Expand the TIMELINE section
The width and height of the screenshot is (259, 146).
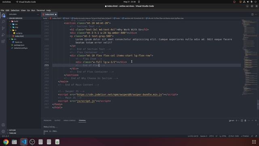click(13, 133)
